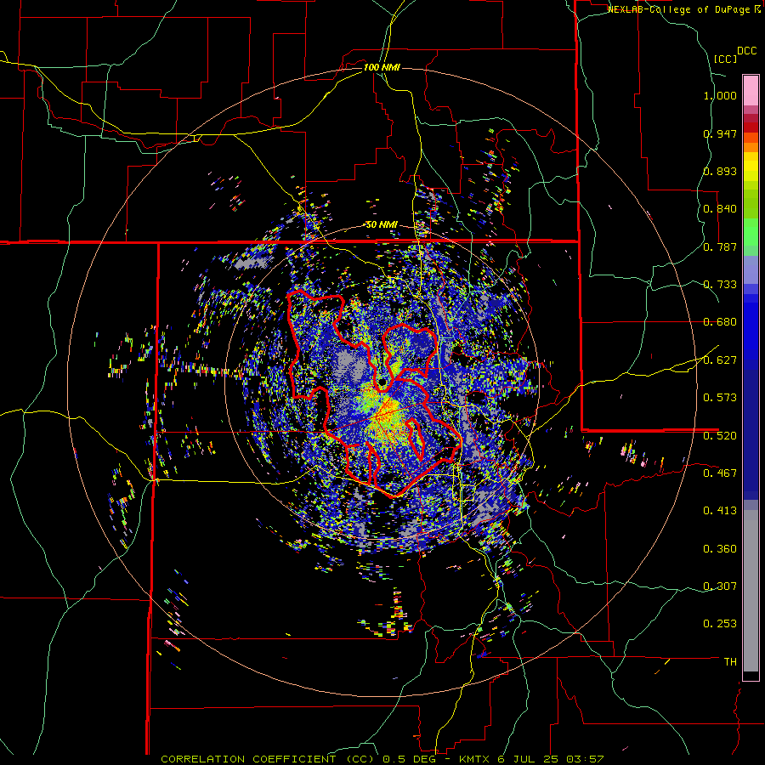Select the 0.733 scale value
Screen dimensions: 765x765
tap(720, 285)
